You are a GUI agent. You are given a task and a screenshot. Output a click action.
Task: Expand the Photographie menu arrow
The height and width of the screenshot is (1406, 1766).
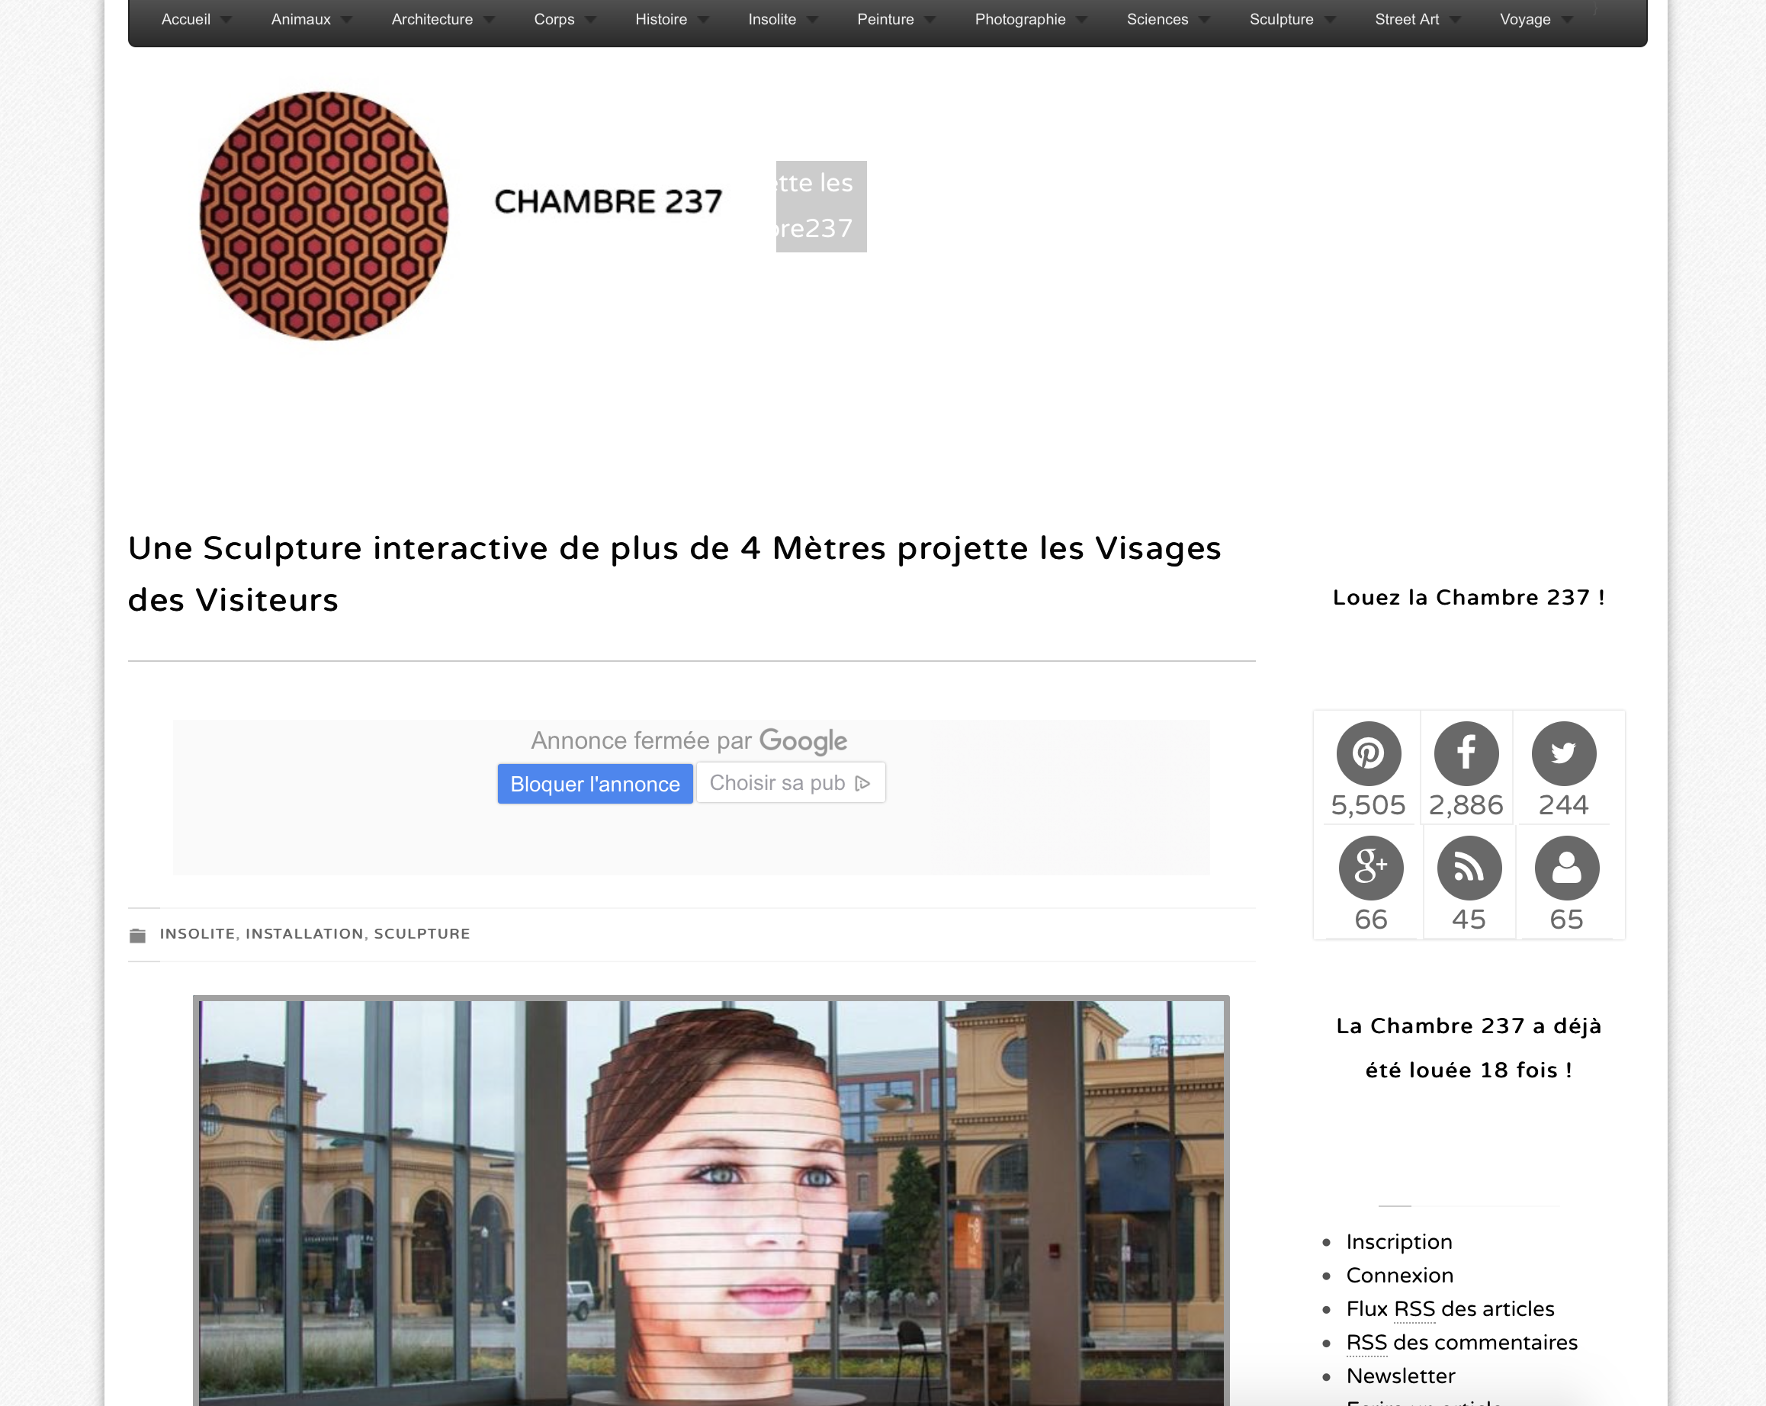1081,20
